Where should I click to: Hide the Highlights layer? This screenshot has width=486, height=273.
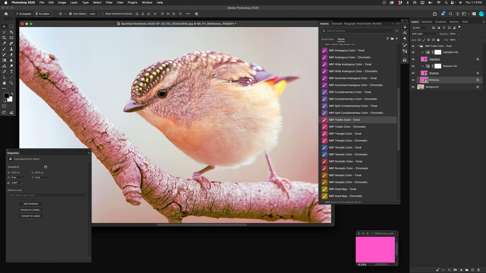point(413,59)
